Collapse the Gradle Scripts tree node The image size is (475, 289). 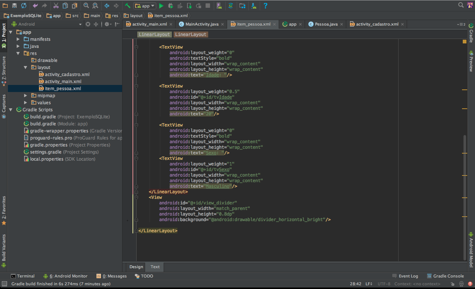click(11, 110)
